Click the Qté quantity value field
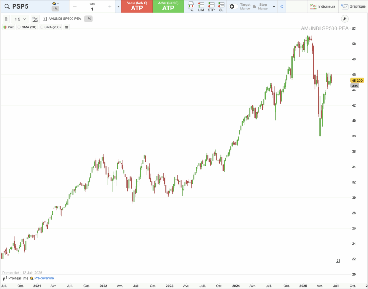The height and width of the screenshot is (289, 368). coord(92,9)
